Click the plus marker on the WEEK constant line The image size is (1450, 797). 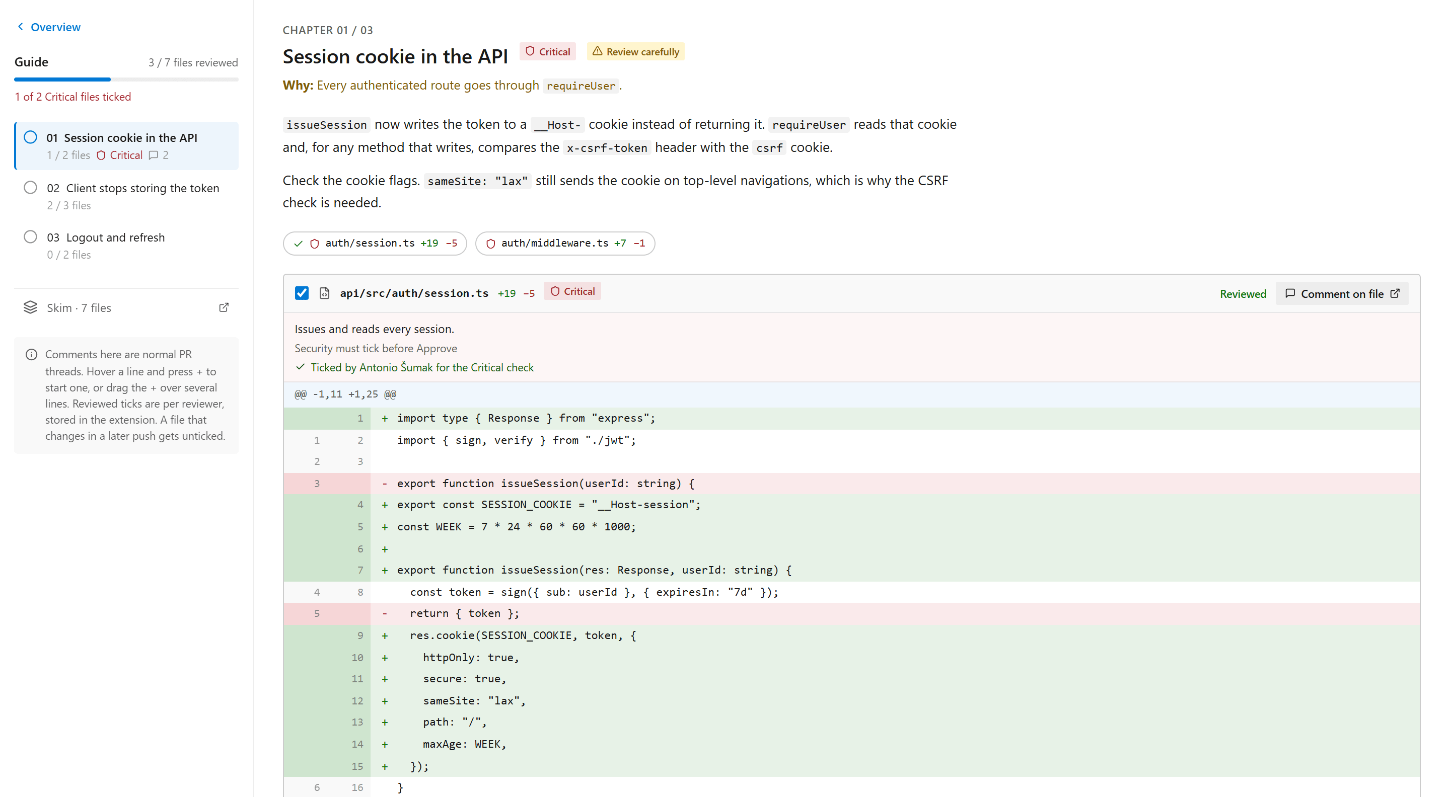pyautogui.click(x=385, y=527)
